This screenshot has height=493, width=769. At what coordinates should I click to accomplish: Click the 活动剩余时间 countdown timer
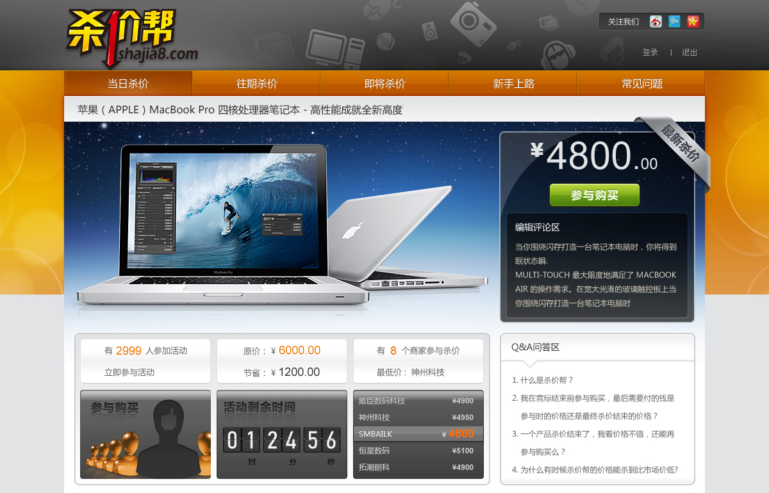pyautogui.click(x=282, y=434)
